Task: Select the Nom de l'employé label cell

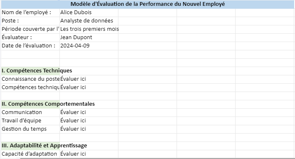Action: [30, 12]
